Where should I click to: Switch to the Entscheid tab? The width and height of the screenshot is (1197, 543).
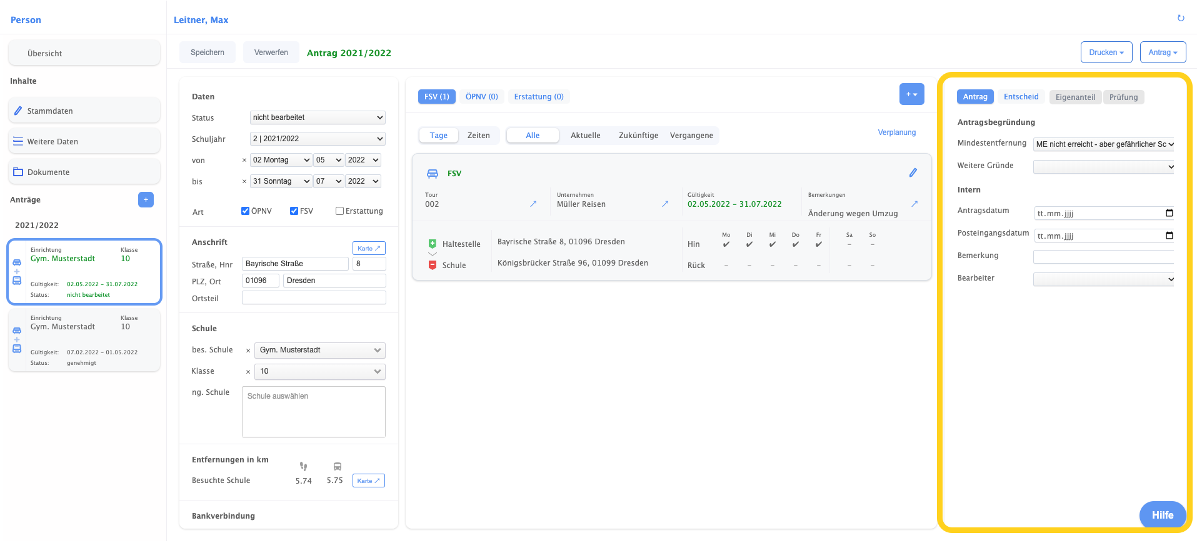point(1021,97)
